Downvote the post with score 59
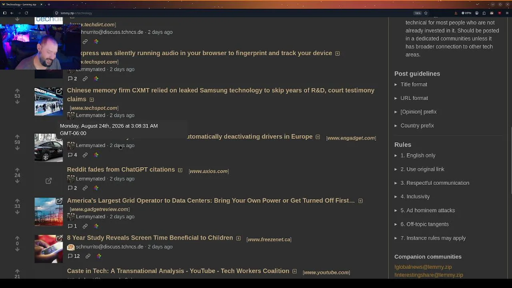Screen dimensions: 512x288 click(x=17, y=148)
